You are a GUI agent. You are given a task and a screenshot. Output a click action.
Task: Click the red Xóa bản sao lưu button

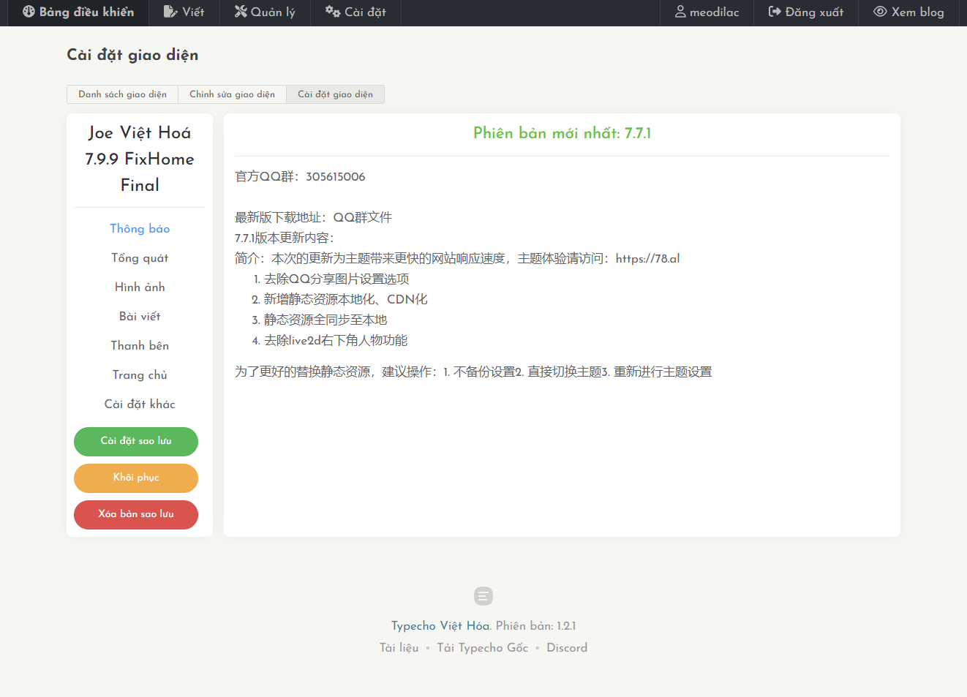(136, 515)
